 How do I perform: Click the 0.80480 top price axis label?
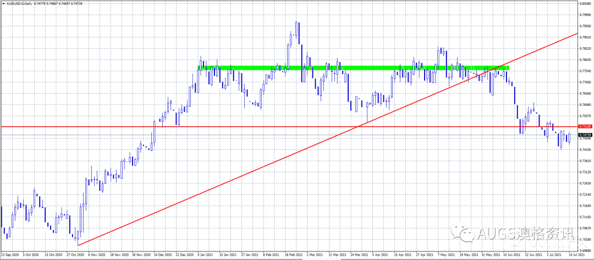point(586,4)
